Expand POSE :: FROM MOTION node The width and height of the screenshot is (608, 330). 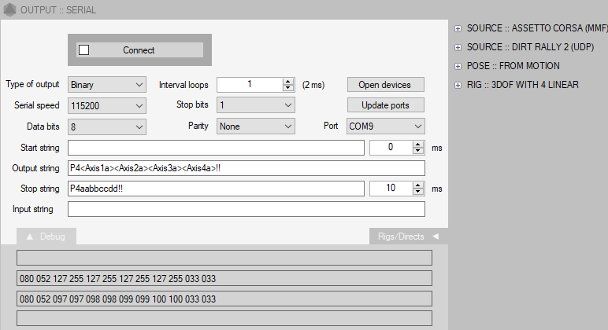pos(458,66)
